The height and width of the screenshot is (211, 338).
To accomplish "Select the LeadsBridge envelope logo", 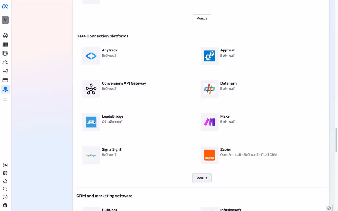I will 91,122.
